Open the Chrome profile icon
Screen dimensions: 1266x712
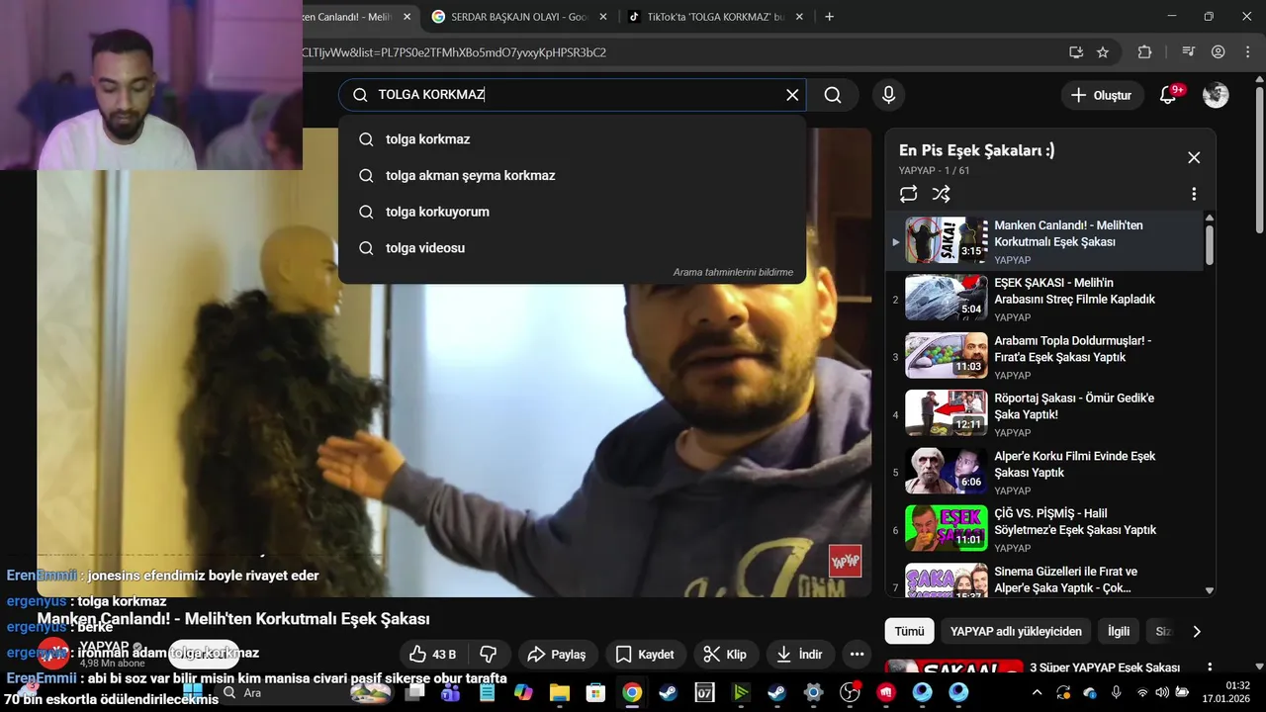pos(1218,52)
